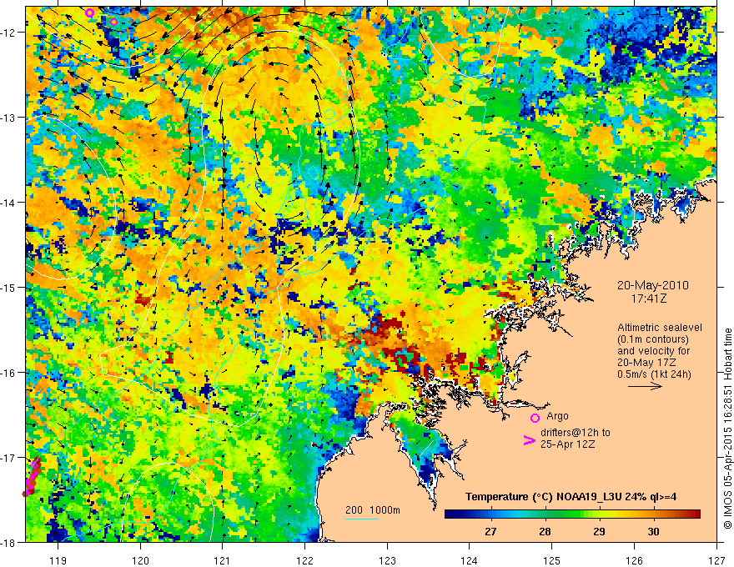Click the '20-May-2010' date label

[x=652, y=285]
